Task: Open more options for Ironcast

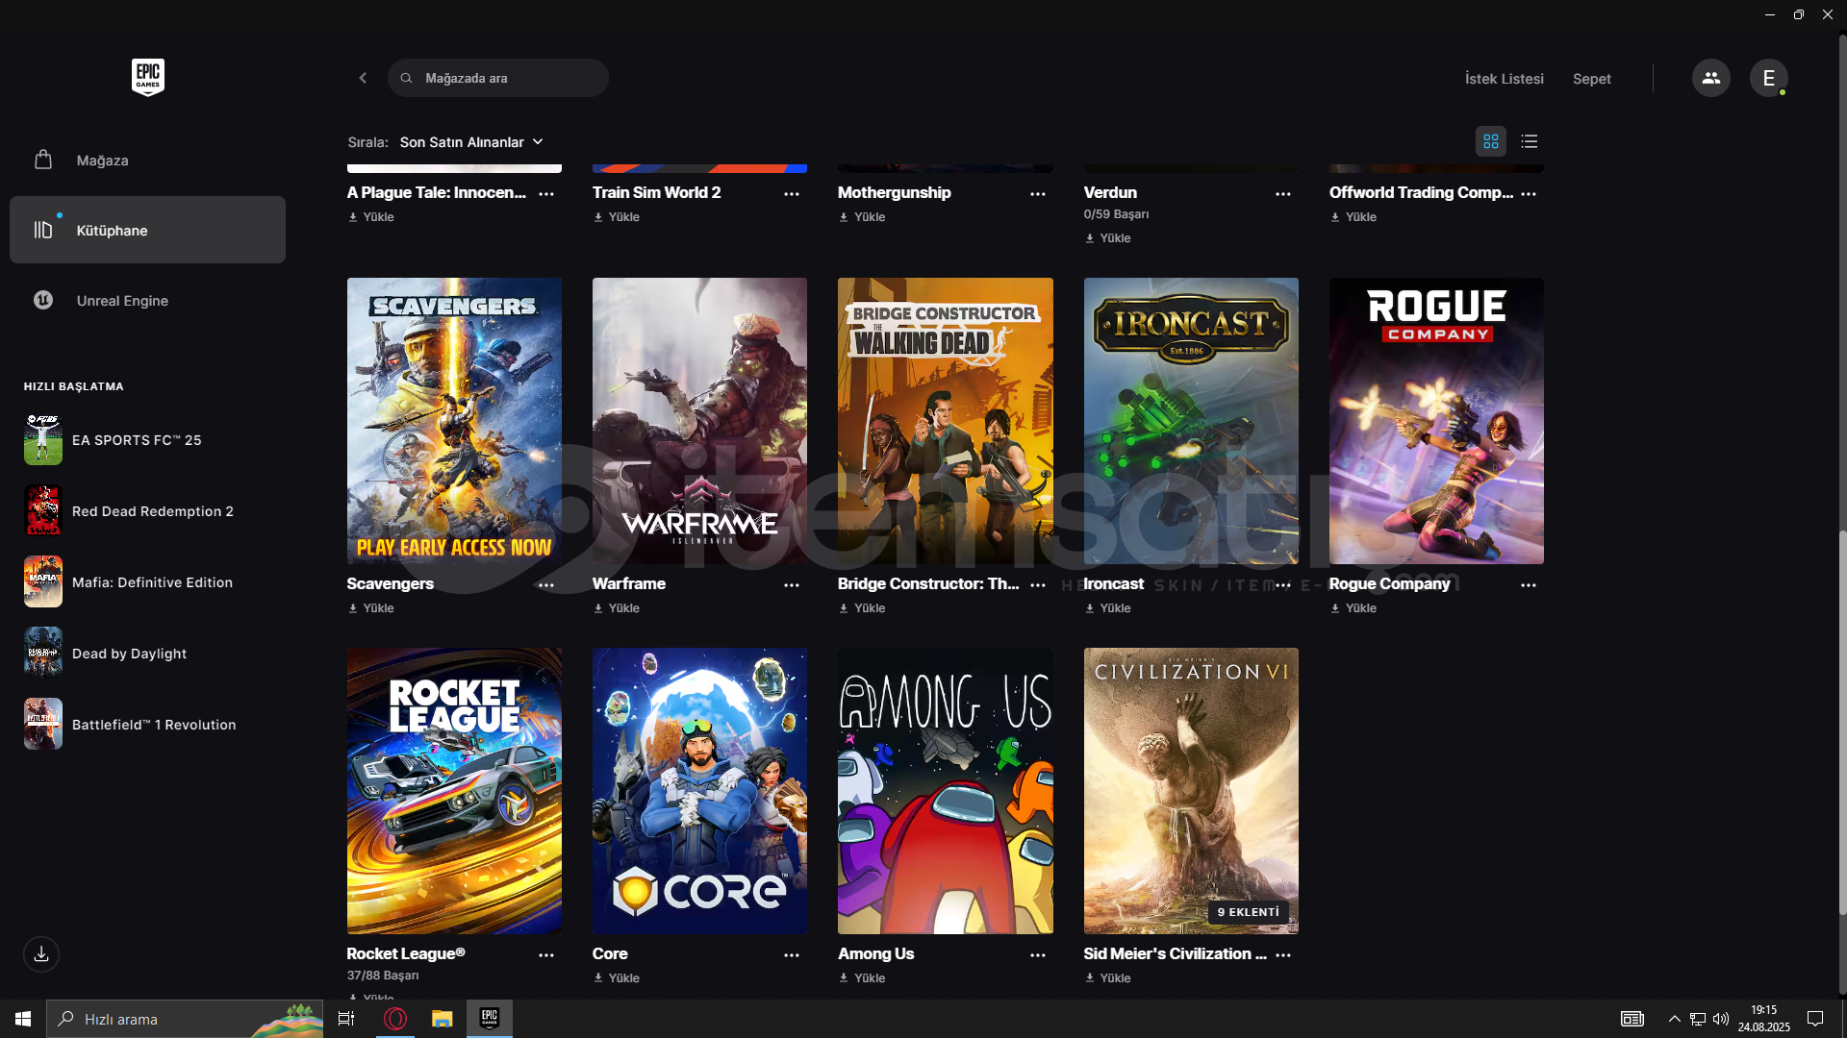Action: 1283,585
